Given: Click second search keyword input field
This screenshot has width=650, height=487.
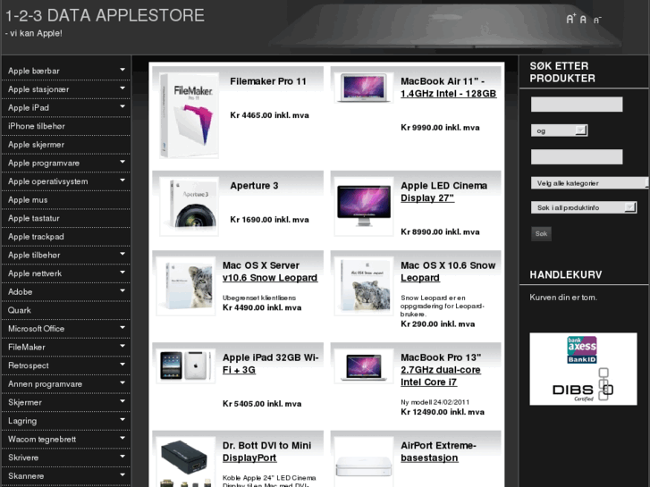Looking at the screenshot, I should pos(577,156).
